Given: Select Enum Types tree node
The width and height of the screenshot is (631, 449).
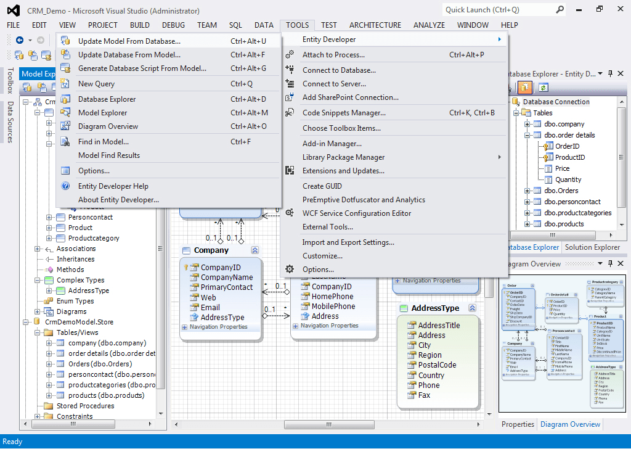Looking at the screenshot, I should point(75,301).
